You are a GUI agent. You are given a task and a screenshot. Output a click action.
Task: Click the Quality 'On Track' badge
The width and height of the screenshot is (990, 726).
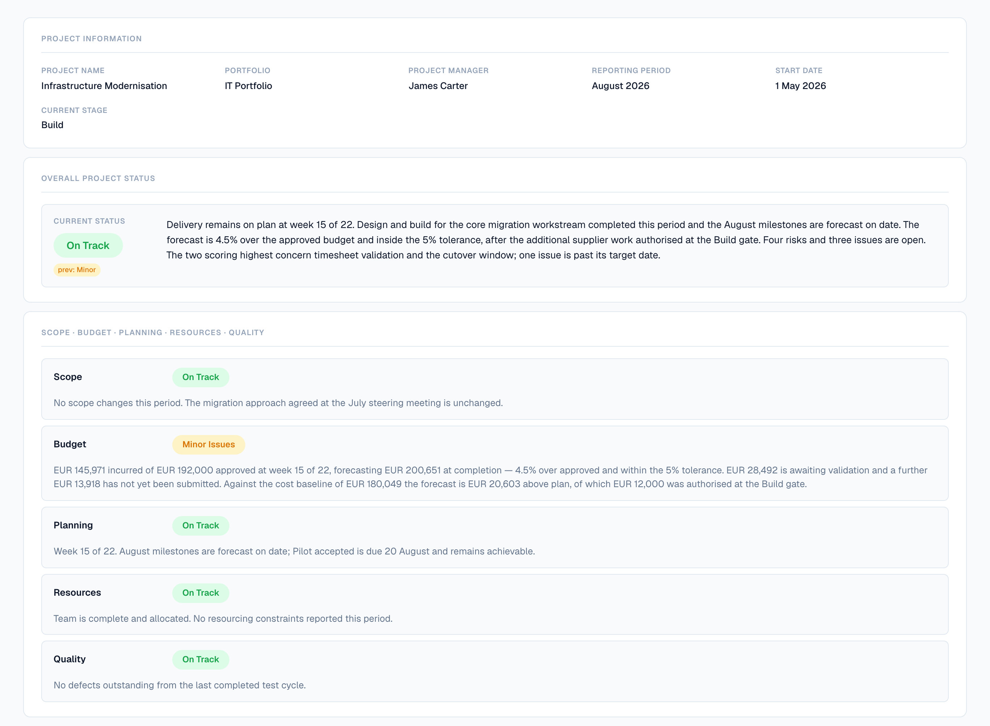[x=200, y=660]
